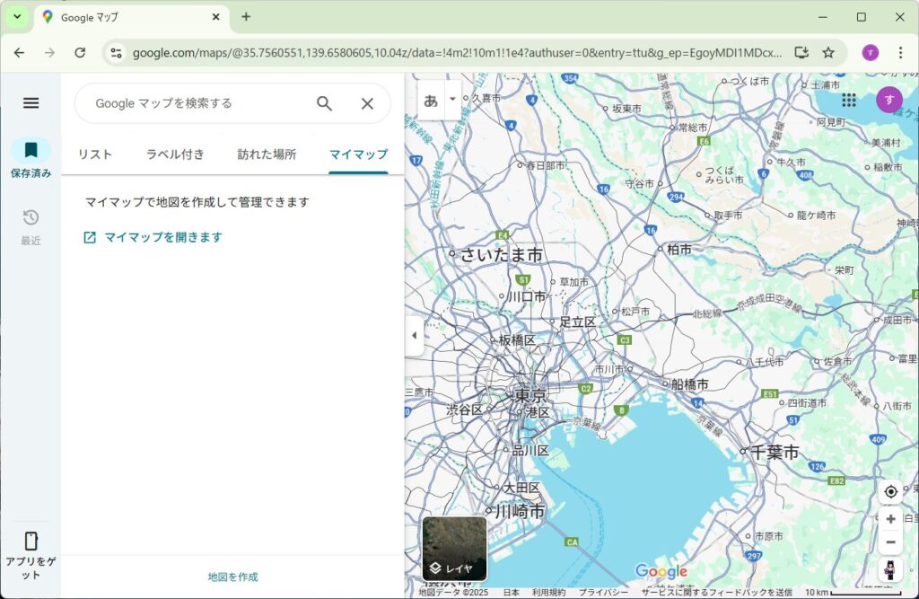Click the 地図を作成 button

[232, 577]
